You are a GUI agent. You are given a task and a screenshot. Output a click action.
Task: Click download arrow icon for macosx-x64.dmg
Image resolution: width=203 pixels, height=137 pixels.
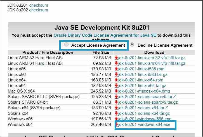tap(116, 91)
